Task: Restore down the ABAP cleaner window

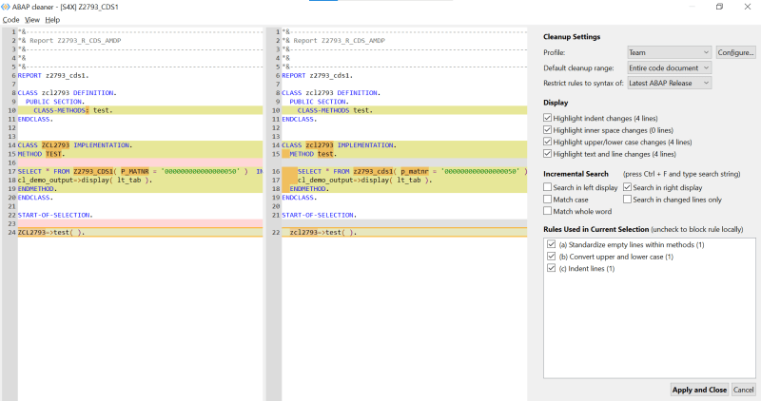Action: (719, 7)
